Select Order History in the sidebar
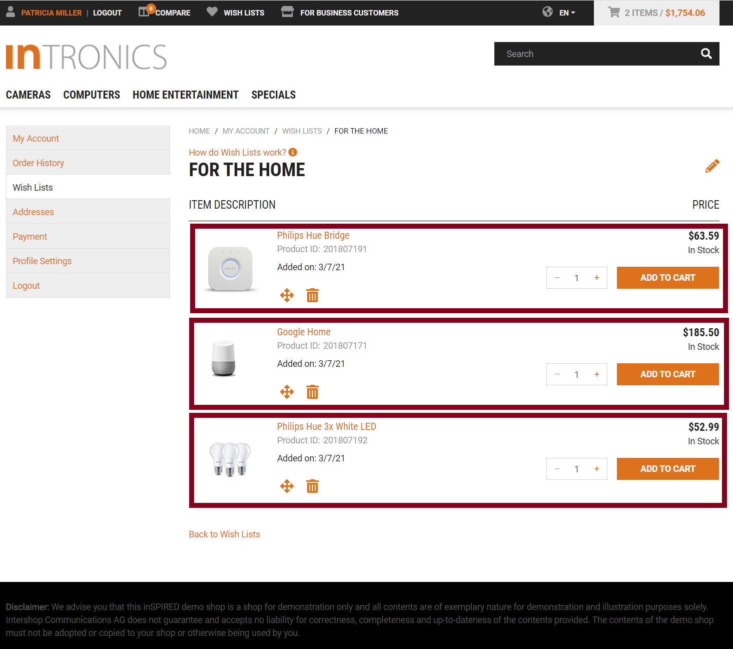The width and height of the screenshot is (733, 649). pos(88,163)
